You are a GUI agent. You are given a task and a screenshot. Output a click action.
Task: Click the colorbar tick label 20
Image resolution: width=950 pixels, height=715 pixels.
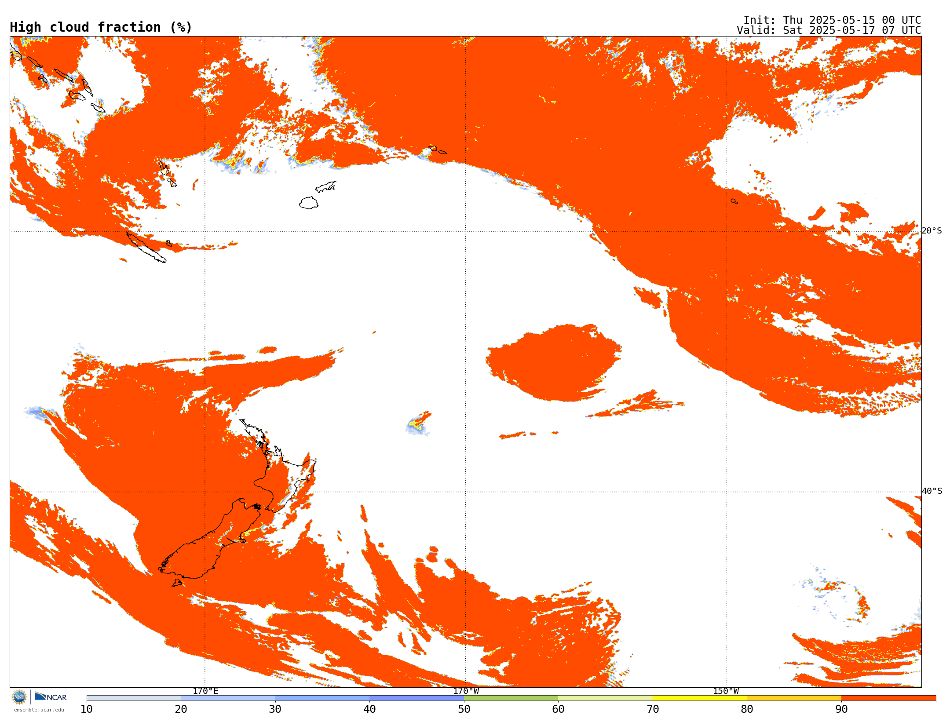coord(181,709)
